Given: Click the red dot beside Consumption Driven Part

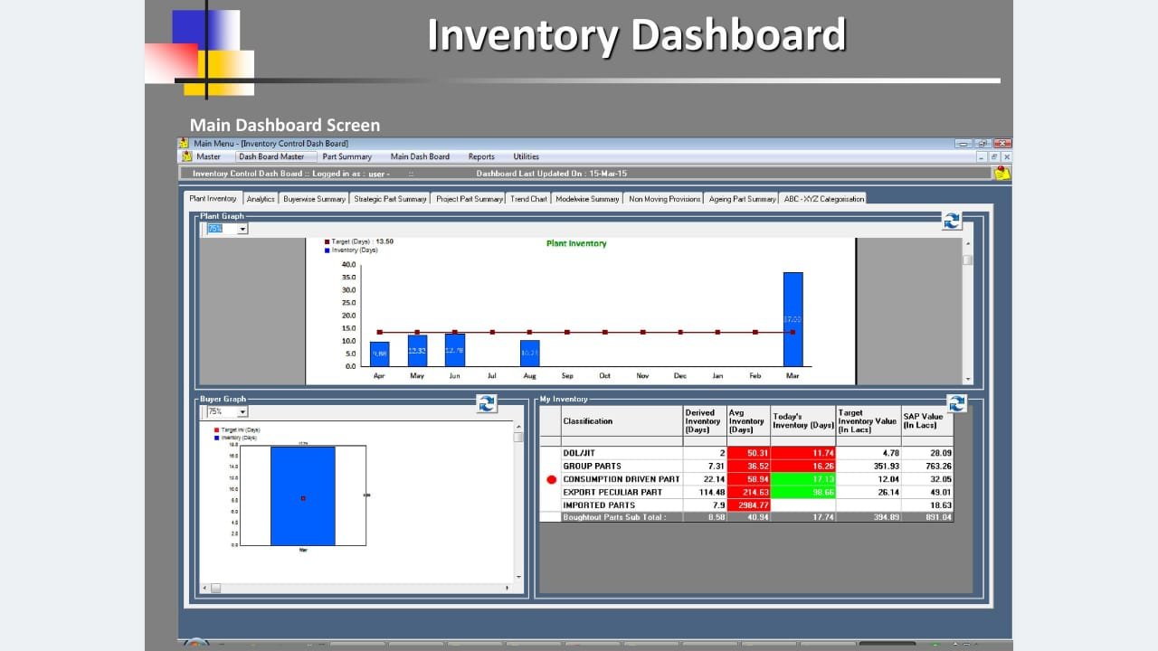Looking at the screenshot, I should [552, 479].
